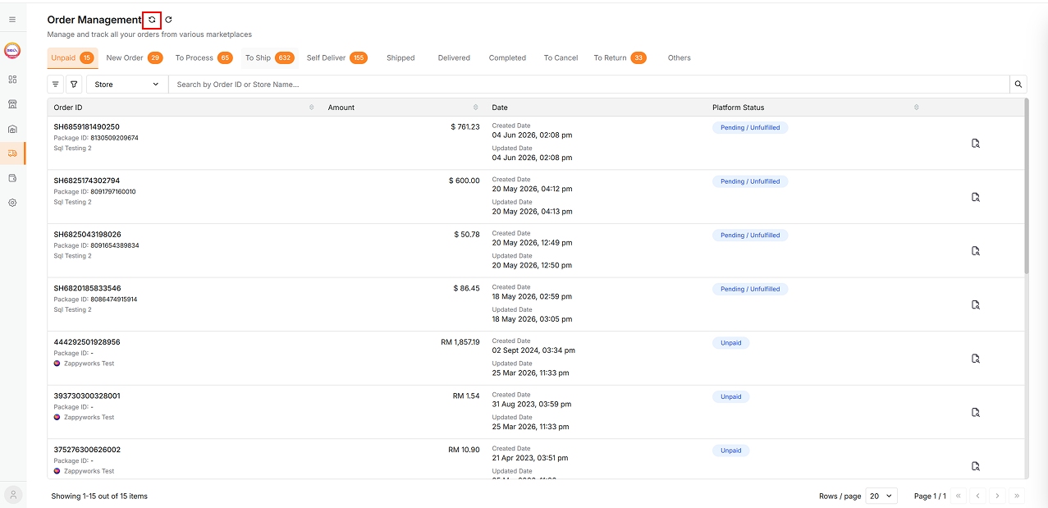Open the orange delivery truck icon in the sidebar
1048x508 pixels.
click(x=12, y=153)
